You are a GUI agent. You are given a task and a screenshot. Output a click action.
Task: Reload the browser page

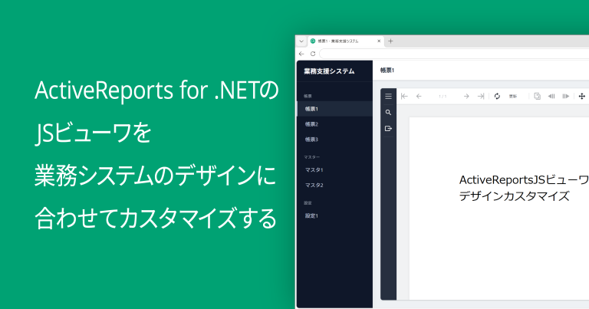[313, 54]
